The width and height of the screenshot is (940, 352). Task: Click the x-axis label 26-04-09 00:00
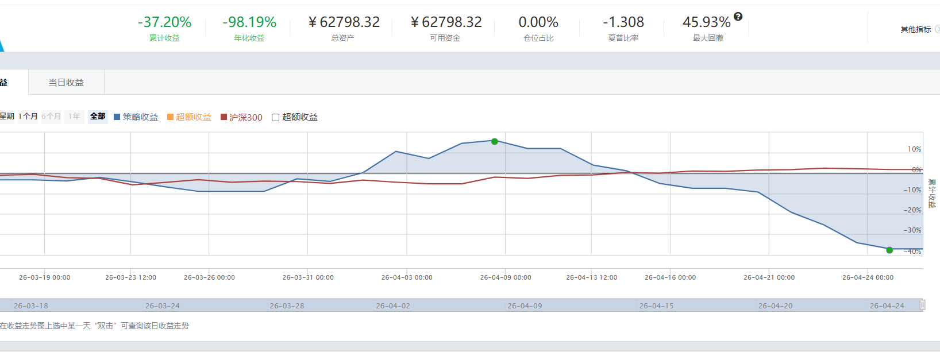506,277
